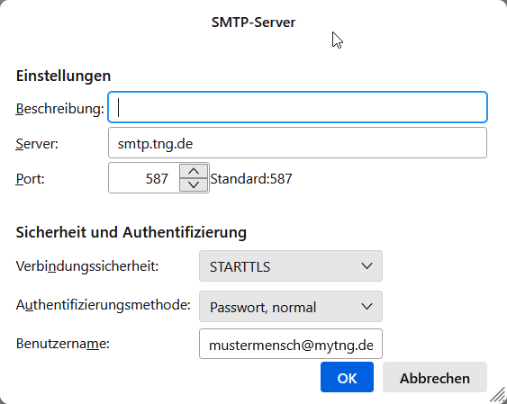Click the SMTP-Server dialog title
Screen dimensions: 507x404
pos(253,22)
